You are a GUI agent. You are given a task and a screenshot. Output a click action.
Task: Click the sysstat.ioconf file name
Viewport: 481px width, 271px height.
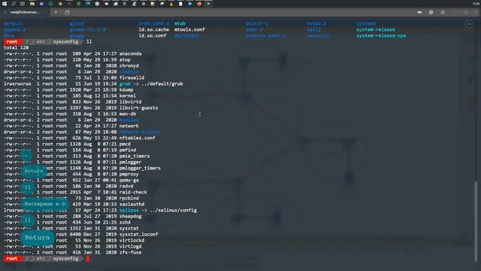(x=138, y=234)
